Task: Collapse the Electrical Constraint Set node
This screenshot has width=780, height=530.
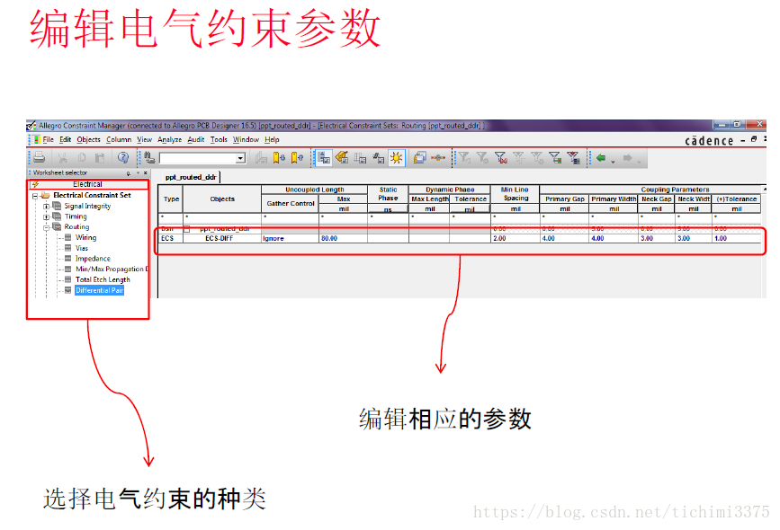Action: [x=35, y=196]
